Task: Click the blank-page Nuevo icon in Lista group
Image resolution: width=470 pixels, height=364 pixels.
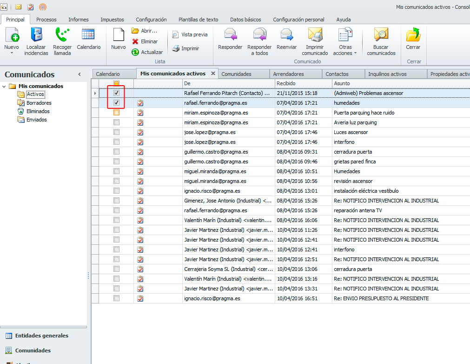Action: pos(119,34)
